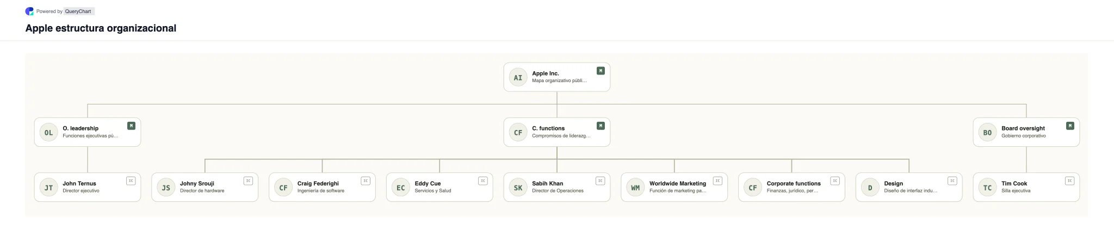Select the 'Tim Cook' name
Image resolution: width=1114 pixels, height=242 pixels.
1014,183
